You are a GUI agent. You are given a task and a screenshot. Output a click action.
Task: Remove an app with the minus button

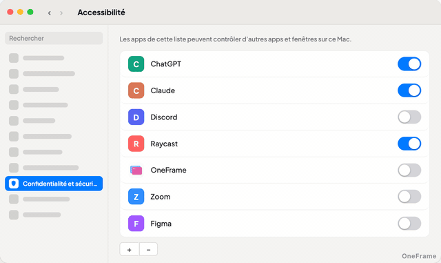click(149, 249)
